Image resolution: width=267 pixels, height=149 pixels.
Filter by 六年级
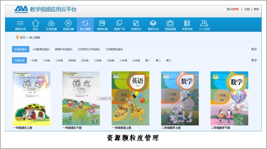98,60
